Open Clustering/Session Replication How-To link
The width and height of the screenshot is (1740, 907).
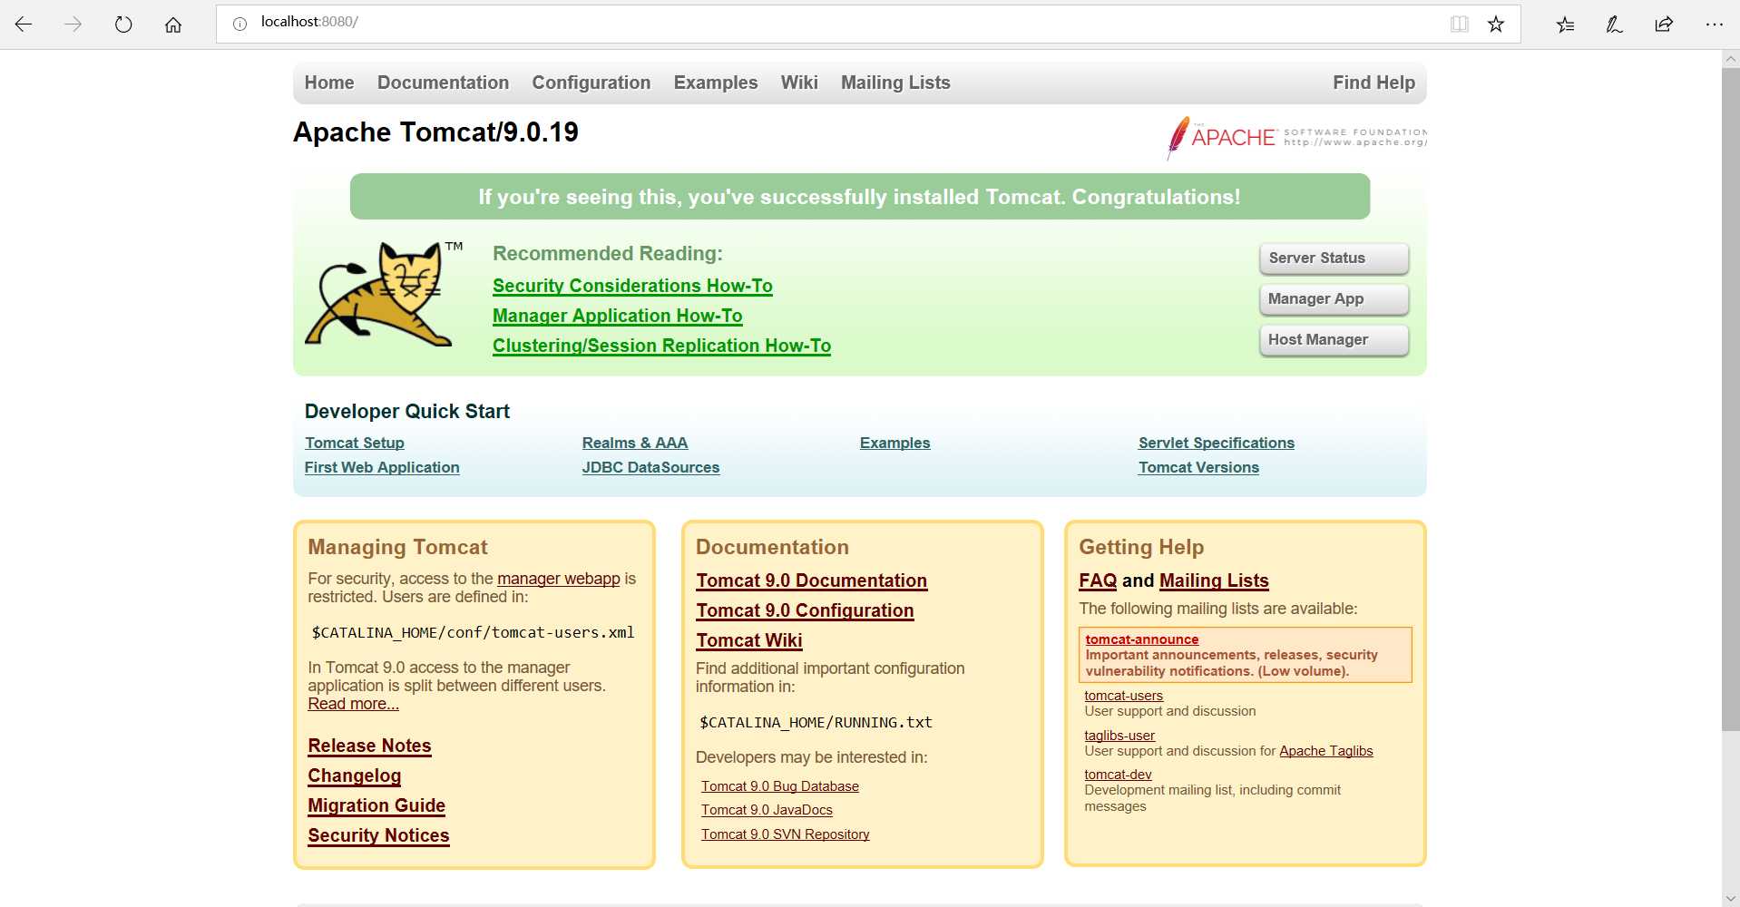[661, 346]
